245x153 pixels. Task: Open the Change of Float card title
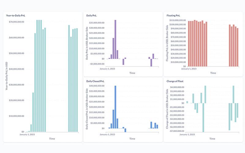pyautogui.click(x=175, y=81)
